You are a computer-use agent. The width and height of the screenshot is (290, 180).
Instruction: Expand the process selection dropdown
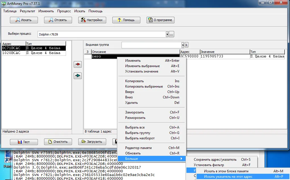pyautogui.click(x=167, y=34)
